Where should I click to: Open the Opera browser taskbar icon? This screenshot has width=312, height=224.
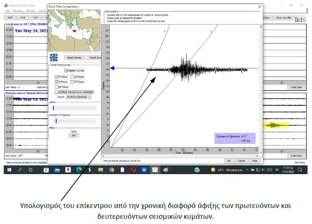click(133, 170)
